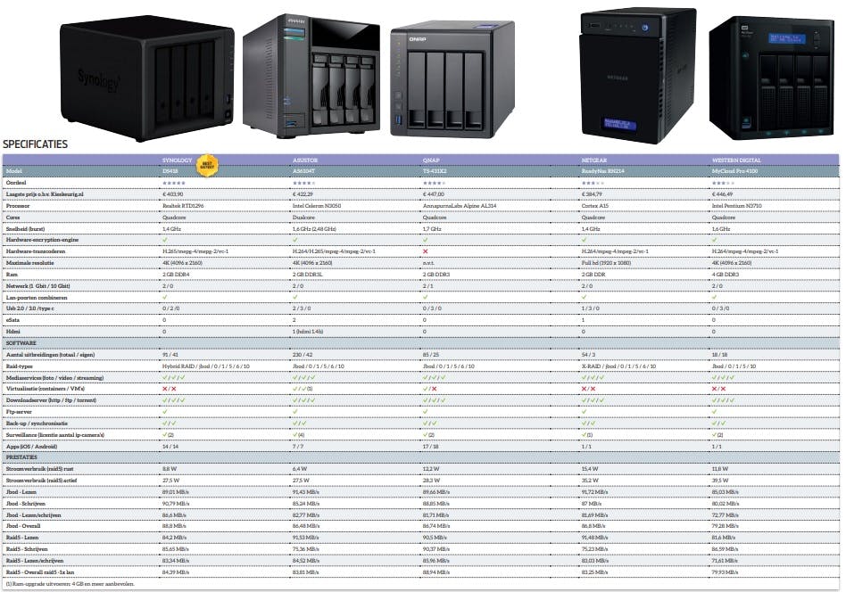846x592 pixels.
Task: Click the SYNOLOGY column header
Action: point(177,160)
